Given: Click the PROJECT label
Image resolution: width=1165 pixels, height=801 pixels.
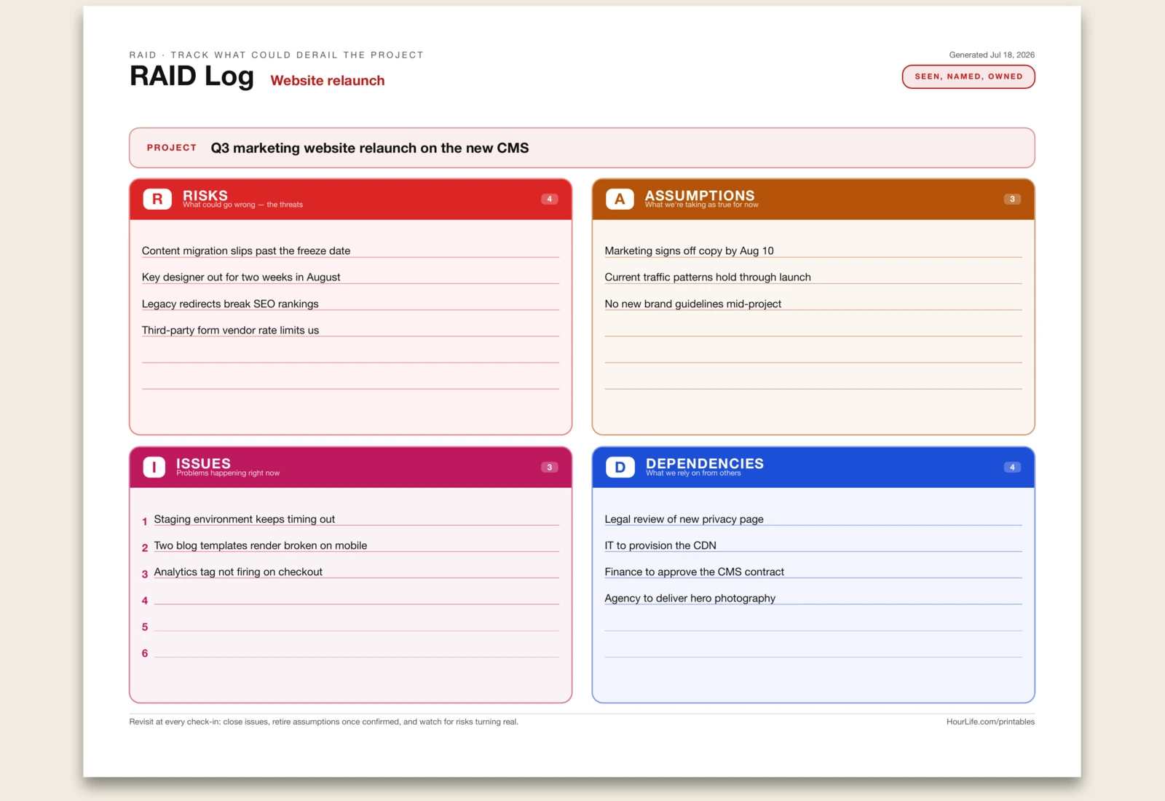Looking at the screenshot, I should tap(172, 148).
